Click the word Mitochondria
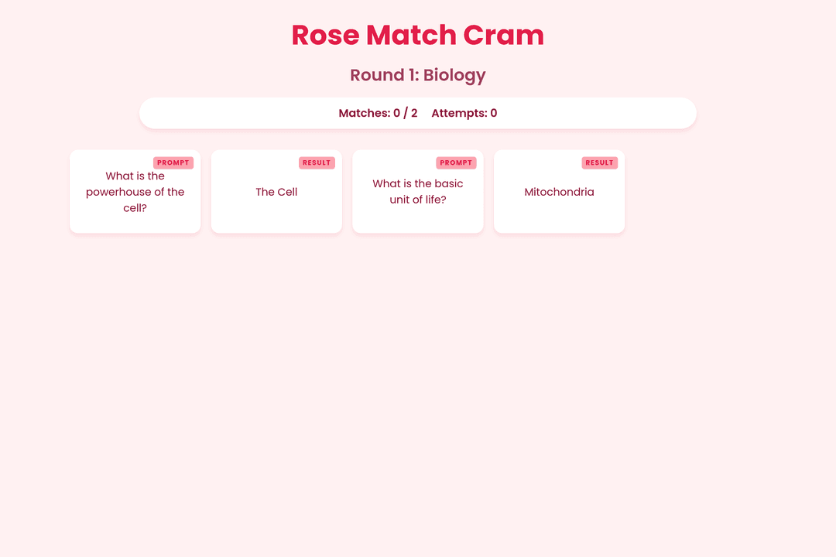836x557 pixels. click(x=560, y=192)
